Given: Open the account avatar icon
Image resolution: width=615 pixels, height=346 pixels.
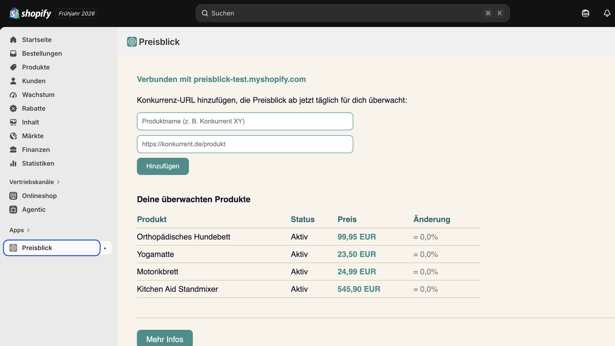Looking at the screenshot, I should (585, 13).
